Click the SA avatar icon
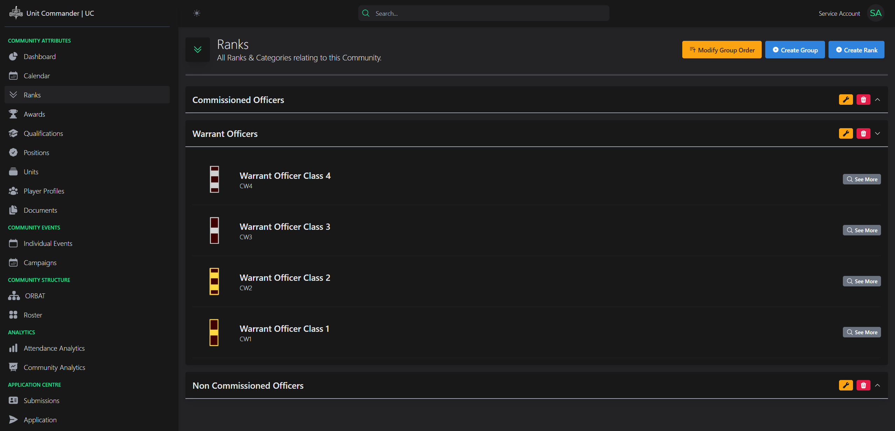 pos(875,13)
